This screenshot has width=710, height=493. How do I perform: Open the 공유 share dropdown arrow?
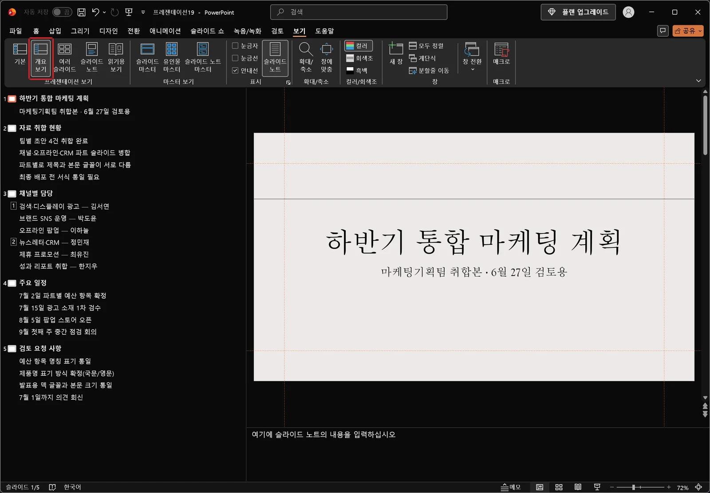pos(700,31)
